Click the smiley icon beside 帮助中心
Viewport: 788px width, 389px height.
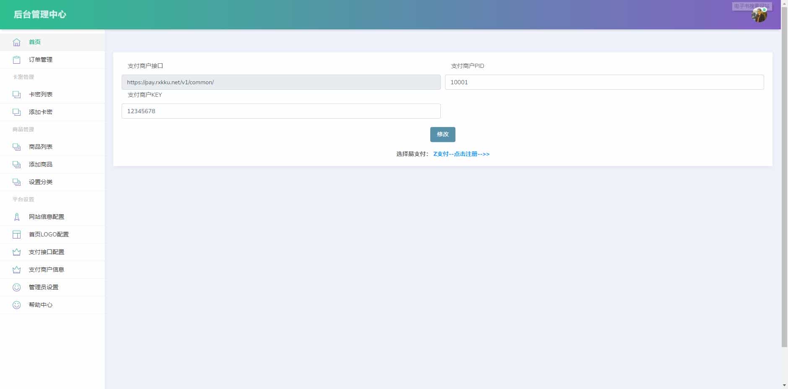click(17, 305)
